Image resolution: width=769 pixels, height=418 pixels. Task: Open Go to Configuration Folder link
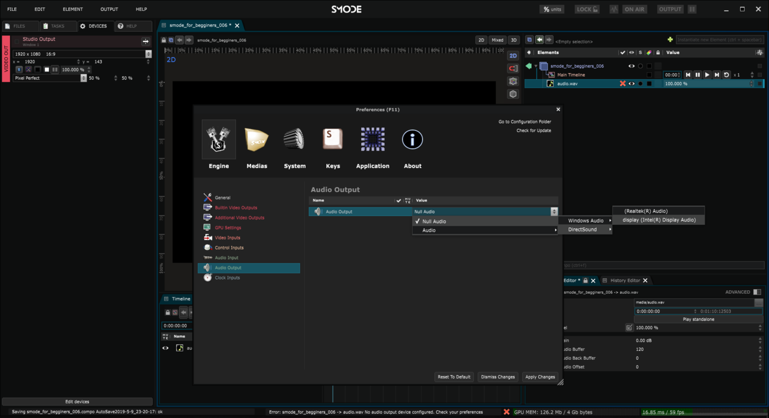pos(524,122)
